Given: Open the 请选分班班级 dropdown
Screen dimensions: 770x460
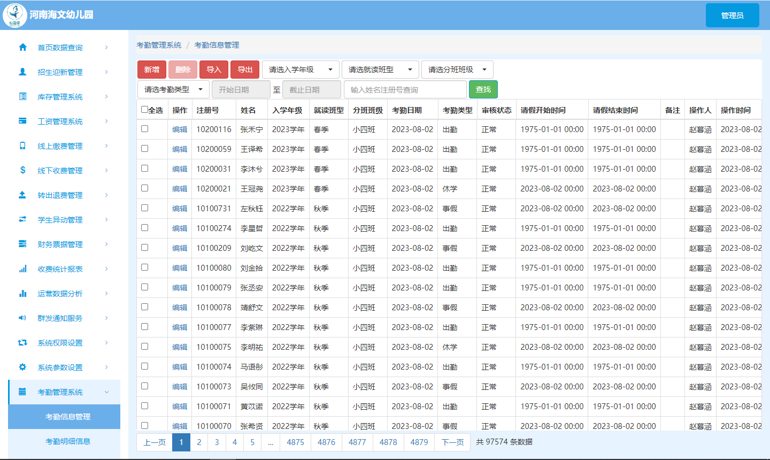Looking at the screenshot, I should 457,70.
